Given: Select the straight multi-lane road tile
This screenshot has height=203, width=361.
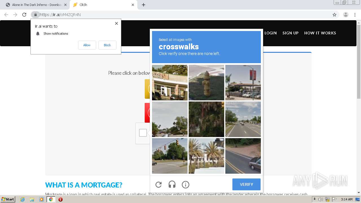Looking at the screenshot, I should [x=243, y=119].
